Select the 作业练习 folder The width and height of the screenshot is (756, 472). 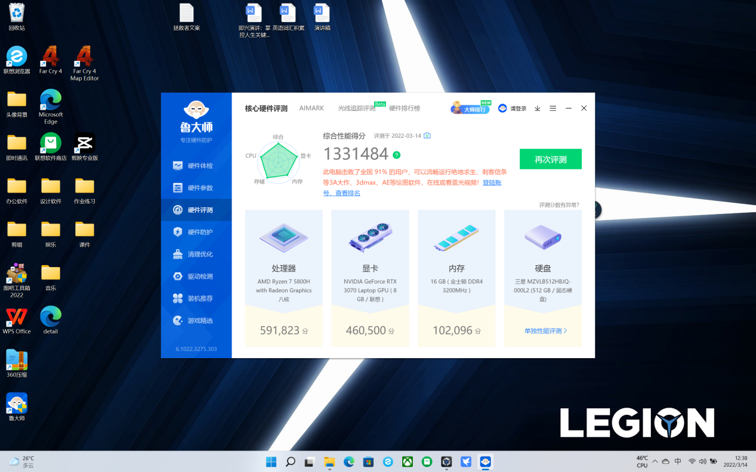point(85,190)
